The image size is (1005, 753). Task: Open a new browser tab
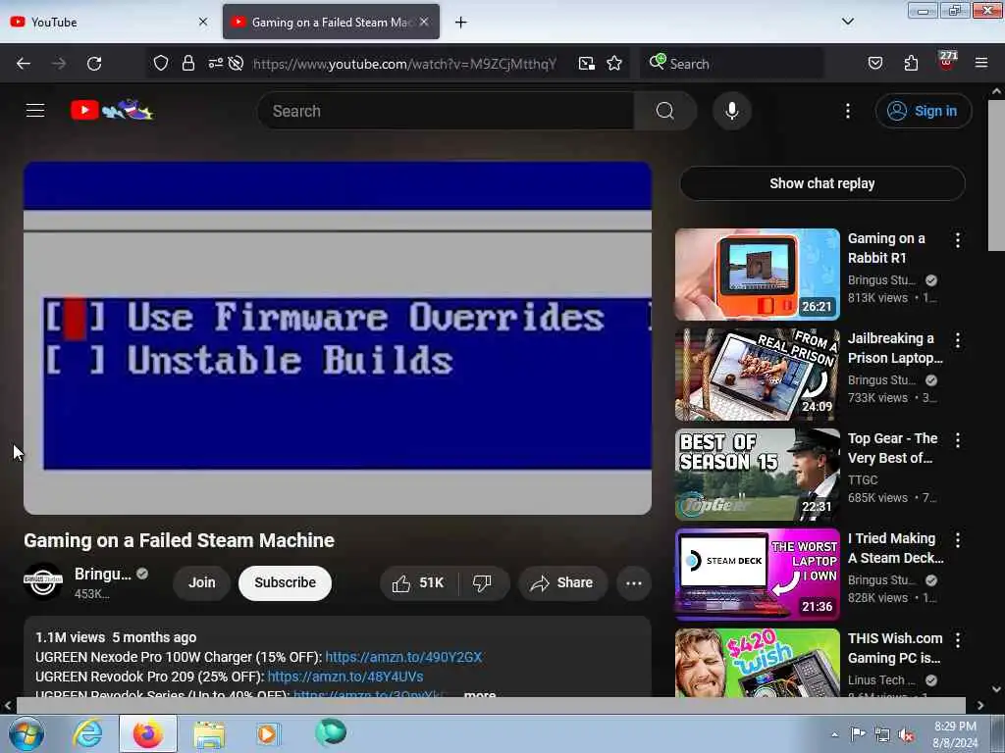[x=461, y=23]
